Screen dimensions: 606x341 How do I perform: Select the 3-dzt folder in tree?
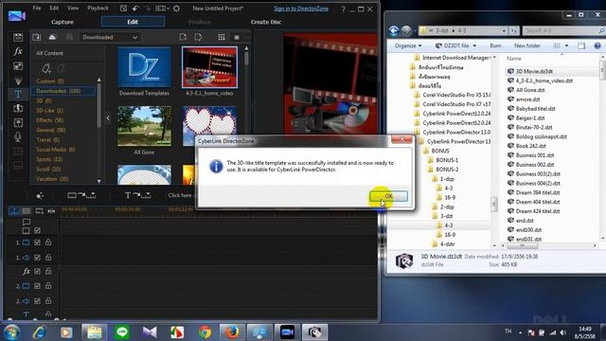coord(446,216)
